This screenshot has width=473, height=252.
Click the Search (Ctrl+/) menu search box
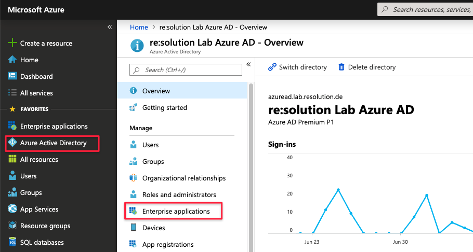click(186, 69)
